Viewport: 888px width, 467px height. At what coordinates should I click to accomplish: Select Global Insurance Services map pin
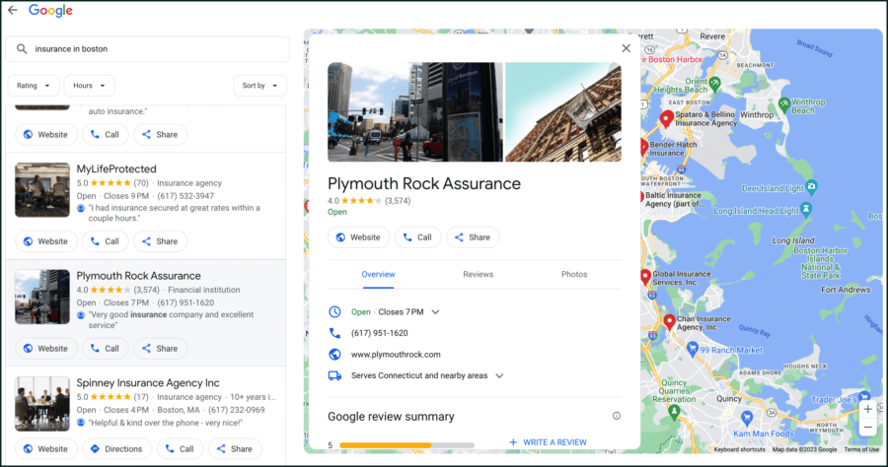pyautogui.click(x=645, y=277)
